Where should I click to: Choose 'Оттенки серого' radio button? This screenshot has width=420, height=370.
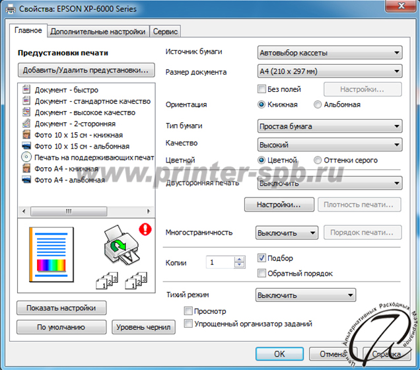tap(318, 160)
